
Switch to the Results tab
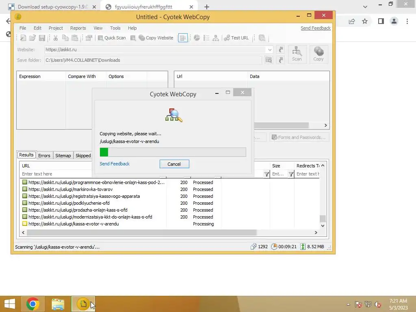pos(26,155)
